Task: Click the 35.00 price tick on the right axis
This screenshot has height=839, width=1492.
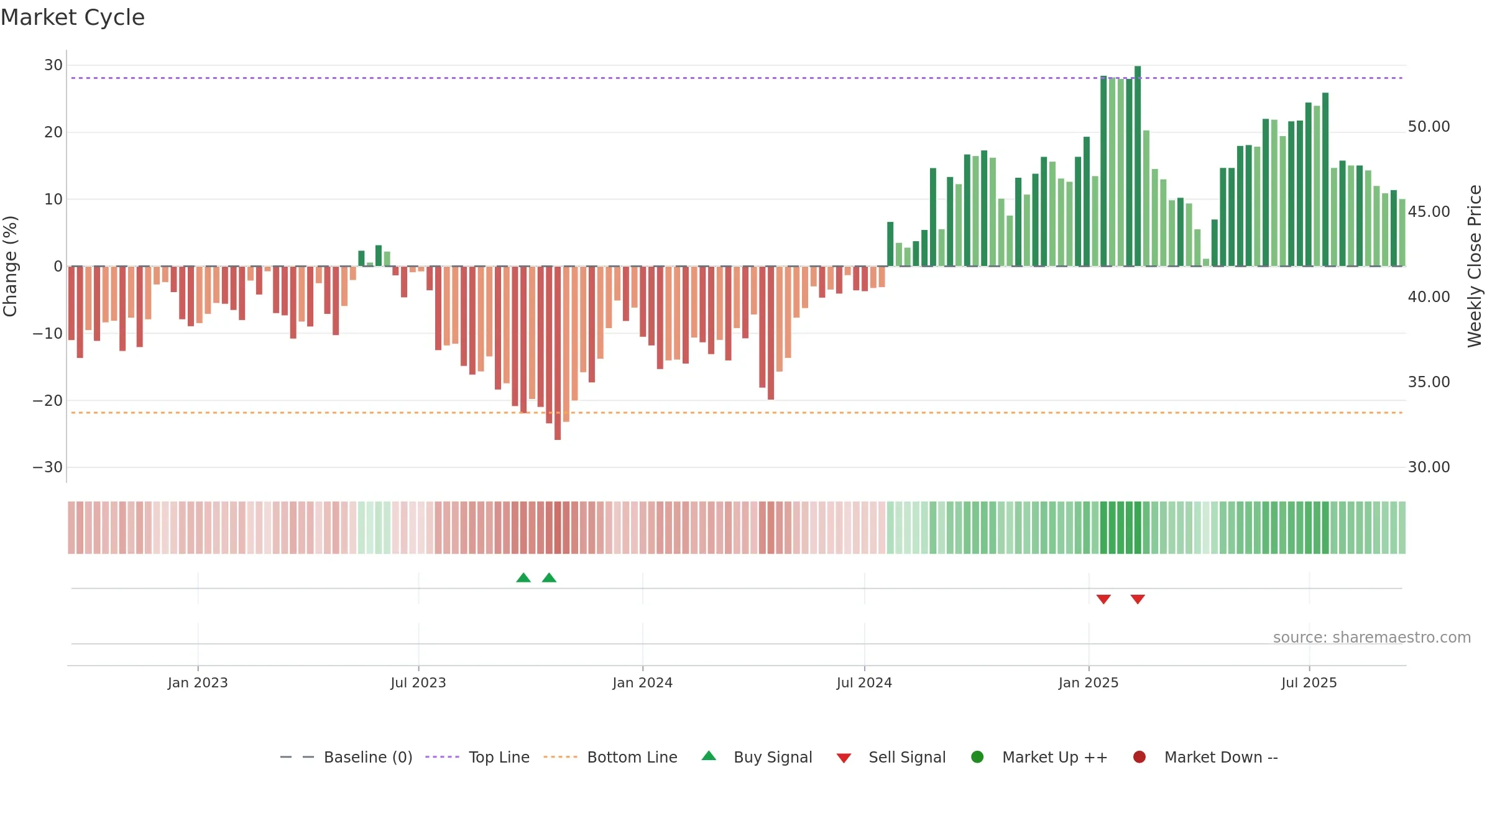Action: pos(1429,382)
